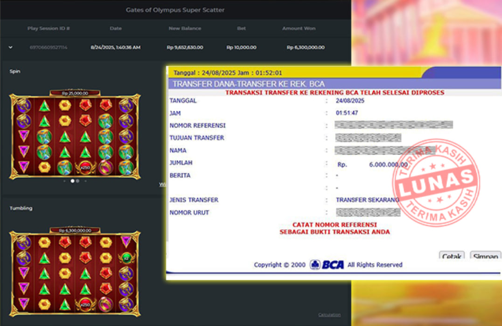Click the Play Session ID # column header

49,28
